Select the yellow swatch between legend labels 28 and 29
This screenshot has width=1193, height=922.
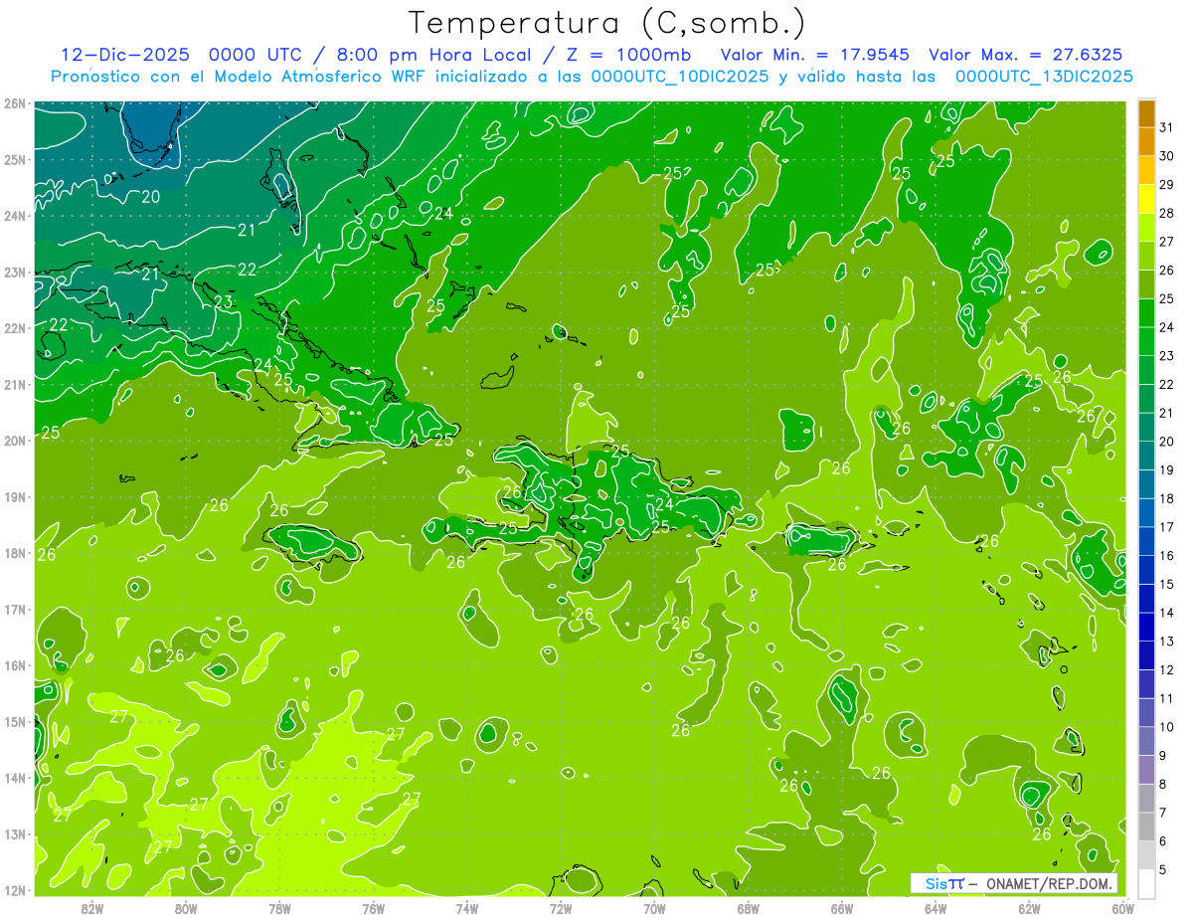[1145, 198]
